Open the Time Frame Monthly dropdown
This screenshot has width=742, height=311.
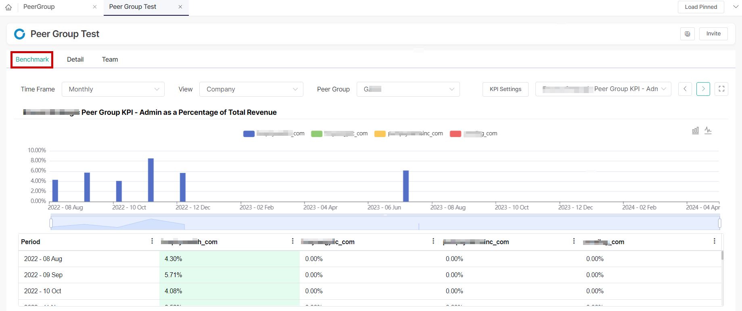click(113, 89)
